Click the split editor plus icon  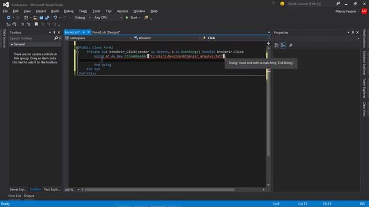(268, 44)
